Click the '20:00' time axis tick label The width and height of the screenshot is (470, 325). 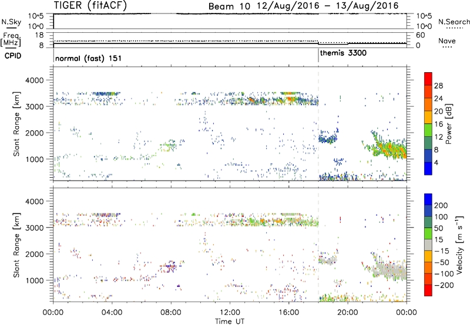[x=348, y=313]
